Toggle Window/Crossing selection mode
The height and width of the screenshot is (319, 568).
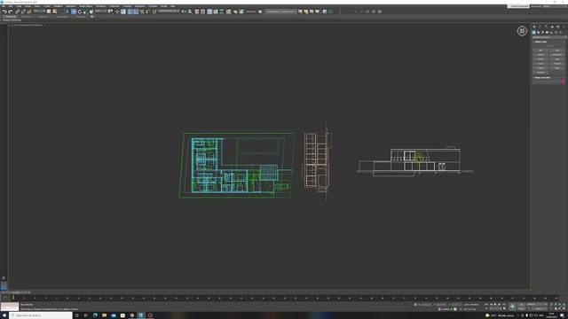(67, 12)
